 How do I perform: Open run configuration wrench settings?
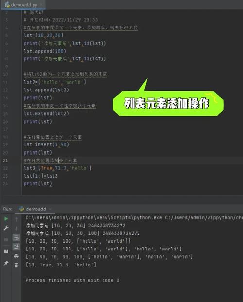[6, 228]
